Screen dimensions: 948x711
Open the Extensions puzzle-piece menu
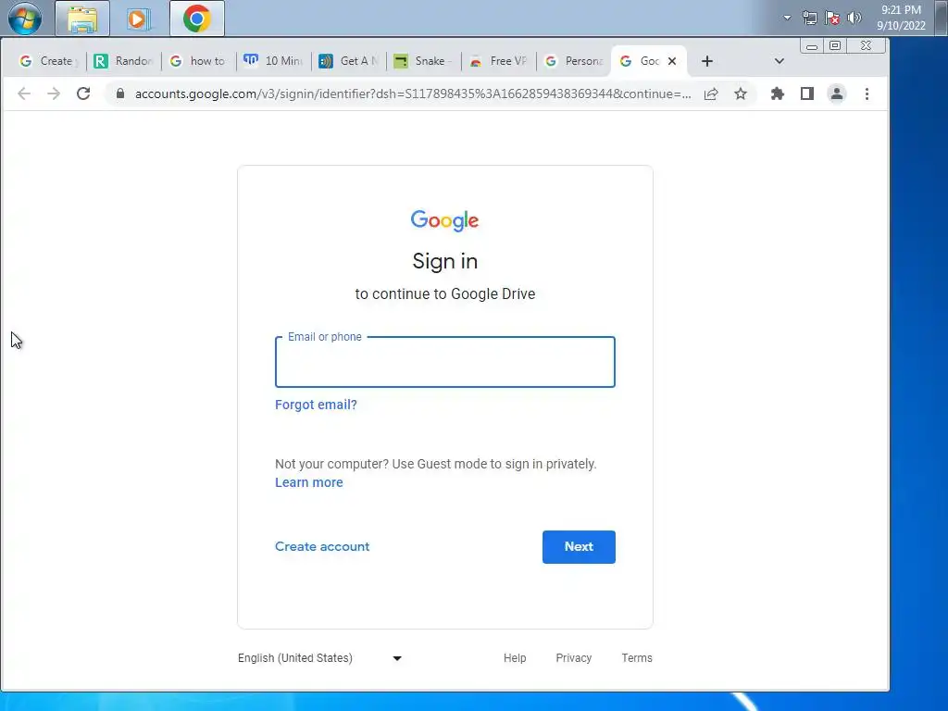click(x=778, y=94)
